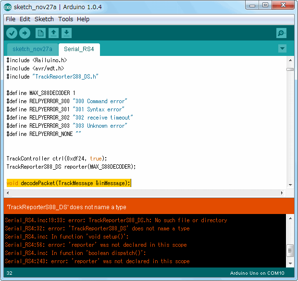Screen dimensions: 298x281
Task: Minimize the Arduino window
Action: (252, 5)
